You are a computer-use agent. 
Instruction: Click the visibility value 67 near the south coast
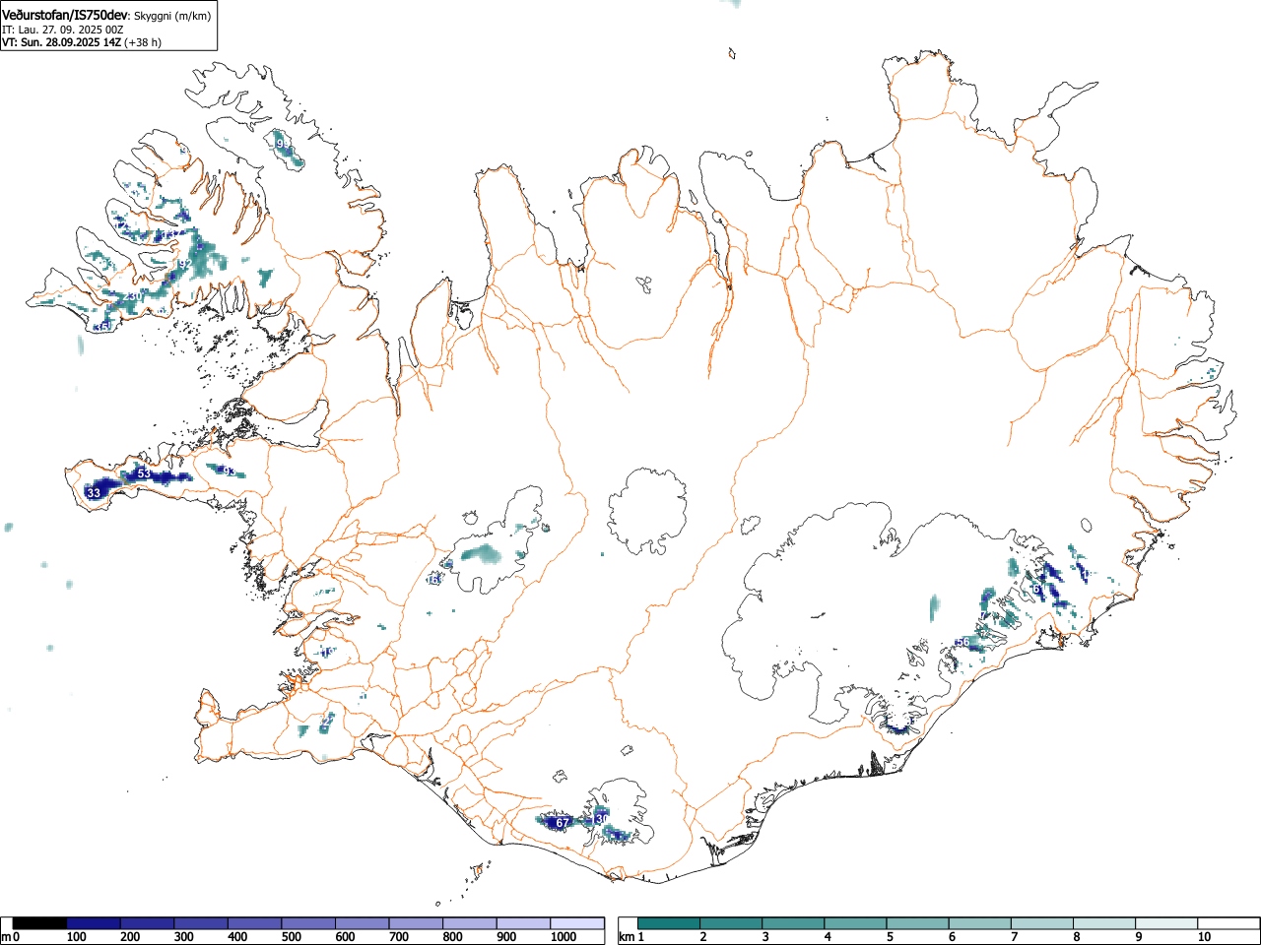click(x=564, y=823)
